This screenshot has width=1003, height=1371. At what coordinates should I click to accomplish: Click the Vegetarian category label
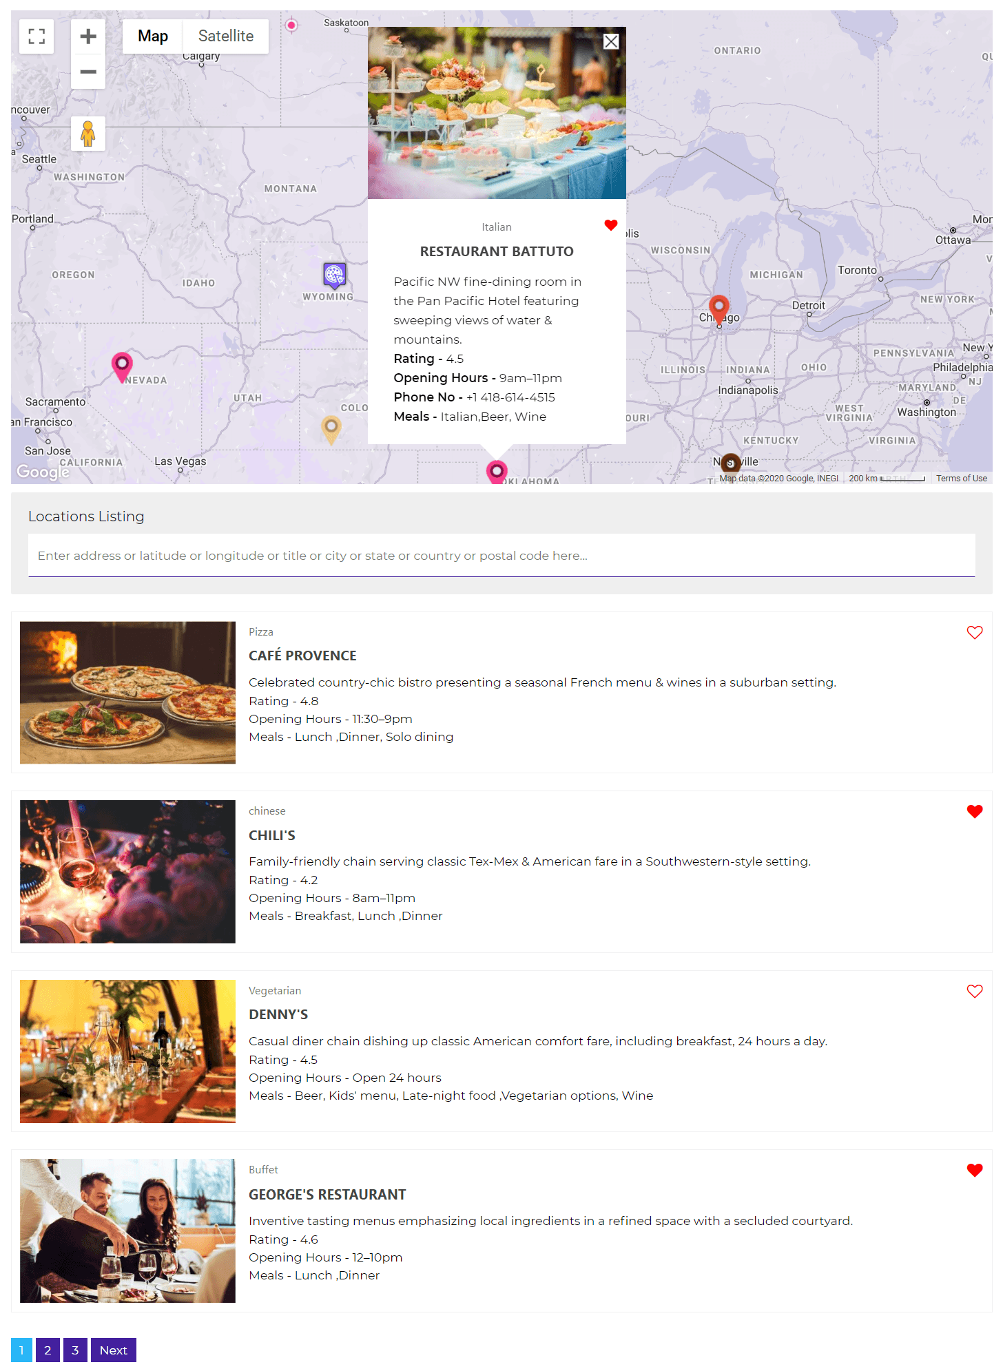pyautogui.click(x=275, y=991)
